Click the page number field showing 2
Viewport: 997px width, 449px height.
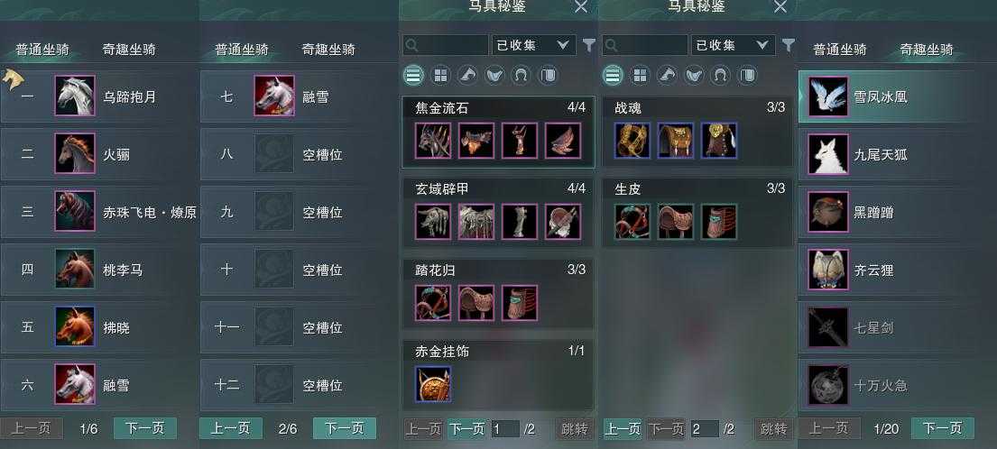coord(704,429)
